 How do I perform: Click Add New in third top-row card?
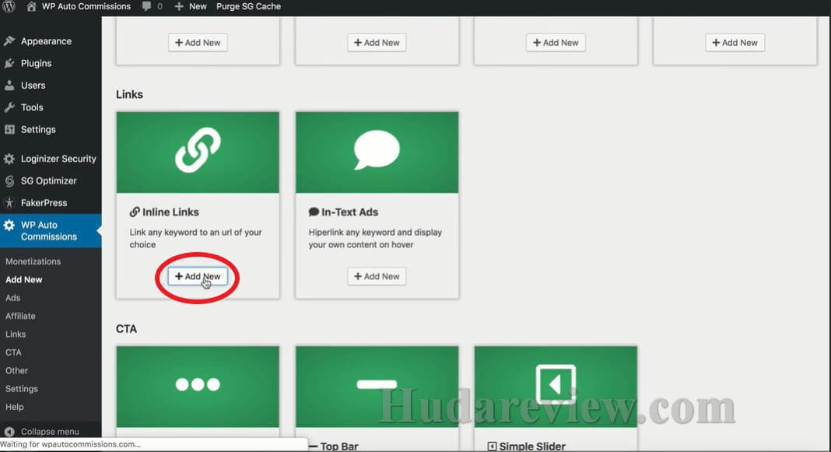click(x=556, y=42)
